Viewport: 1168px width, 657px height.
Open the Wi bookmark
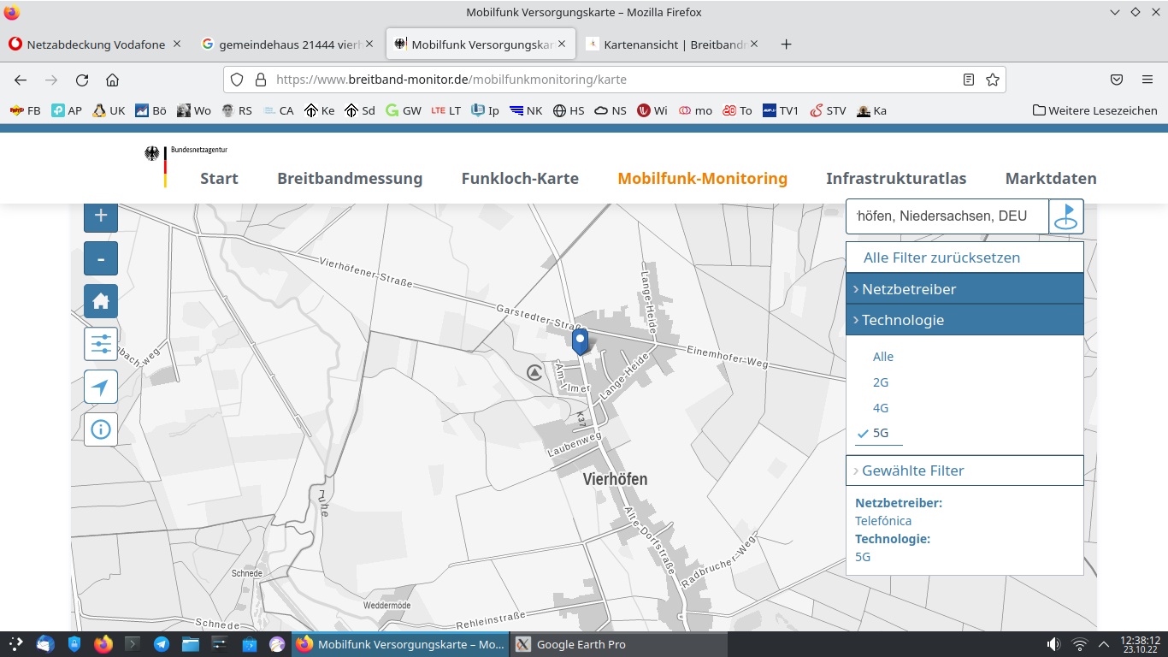click(x=652, y=110)
